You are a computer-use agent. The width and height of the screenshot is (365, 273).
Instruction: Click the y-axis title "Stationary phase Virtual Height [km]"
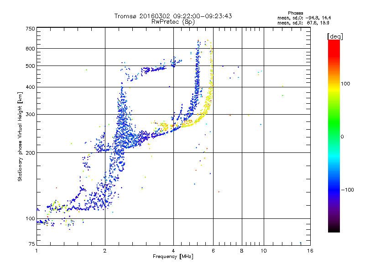click(x=20, y=137)
